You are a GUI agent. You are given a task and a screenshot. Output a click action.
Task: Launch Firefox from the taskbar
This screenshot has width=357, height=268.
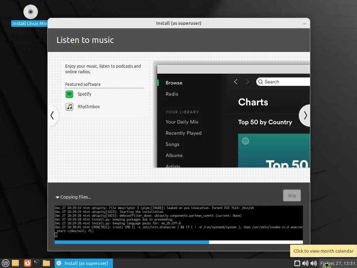click(x=27, y=263)
